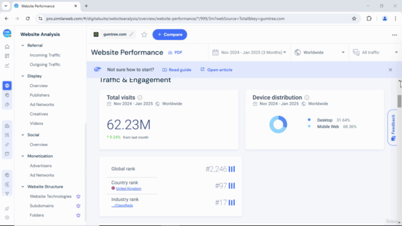402x226 pixels.
Task: Open the Feedback side tab
Action: tap(393, 127)
